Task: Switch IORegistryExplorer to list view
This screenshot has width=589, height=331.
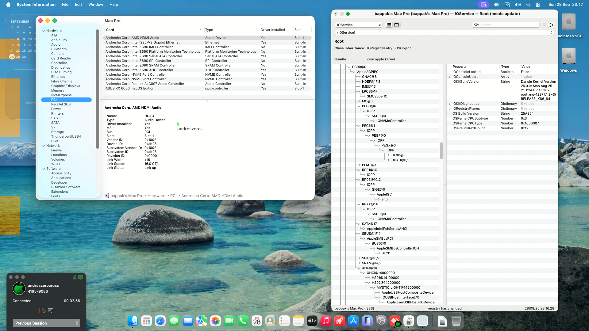Action: (389, 25)
